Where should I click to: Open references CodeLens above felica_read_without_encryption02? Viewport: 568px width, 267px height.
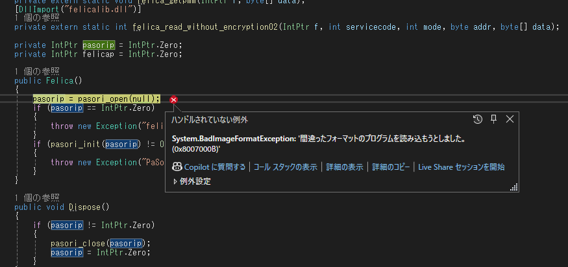tap(36, 17)
